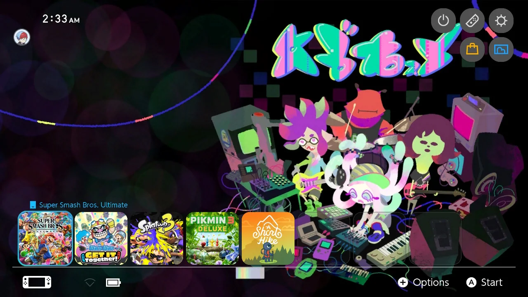This screenshot has height=297, width=528.
Task: Open the Album gallery icon
Action: pyautogui.click(x=501, y=49)
